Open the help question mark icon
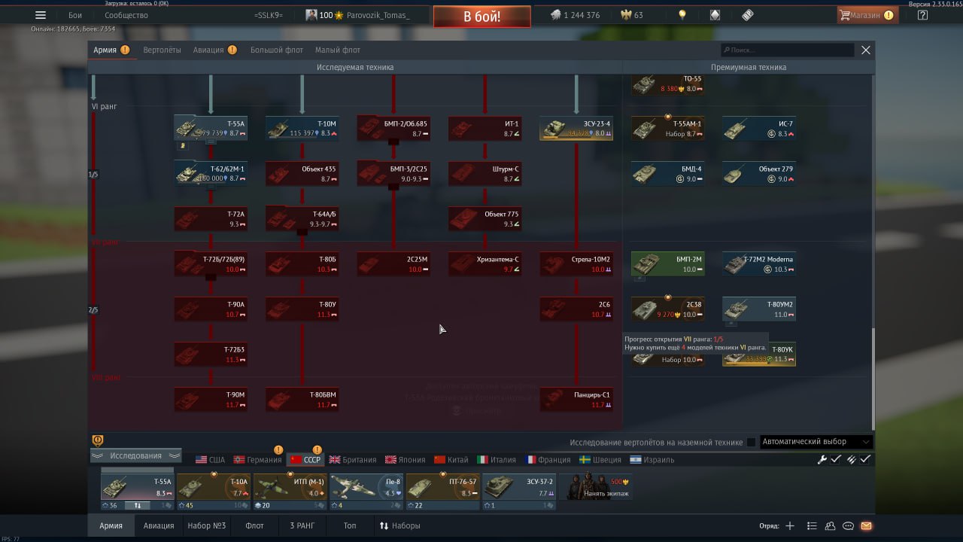Image resolution: width=963 pixels, height=542 pixels. point(923,15)
